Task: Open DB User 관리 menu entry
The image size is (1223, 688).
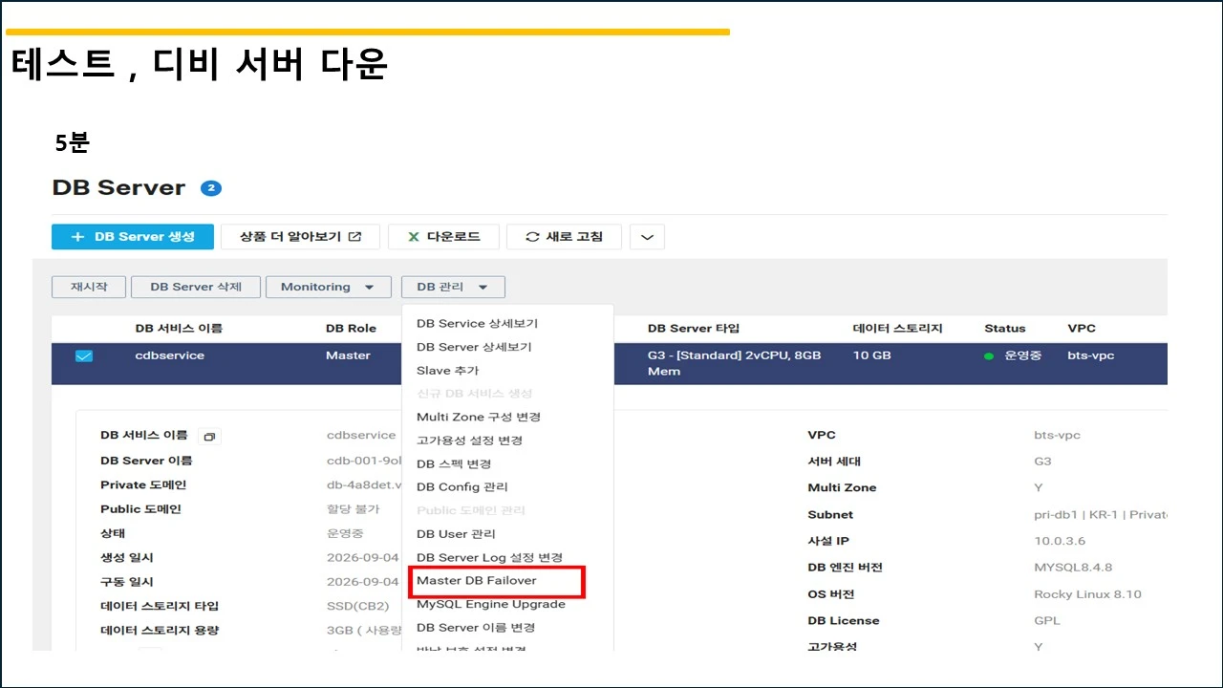Action: pyautogui.click(x=456, y=534)
